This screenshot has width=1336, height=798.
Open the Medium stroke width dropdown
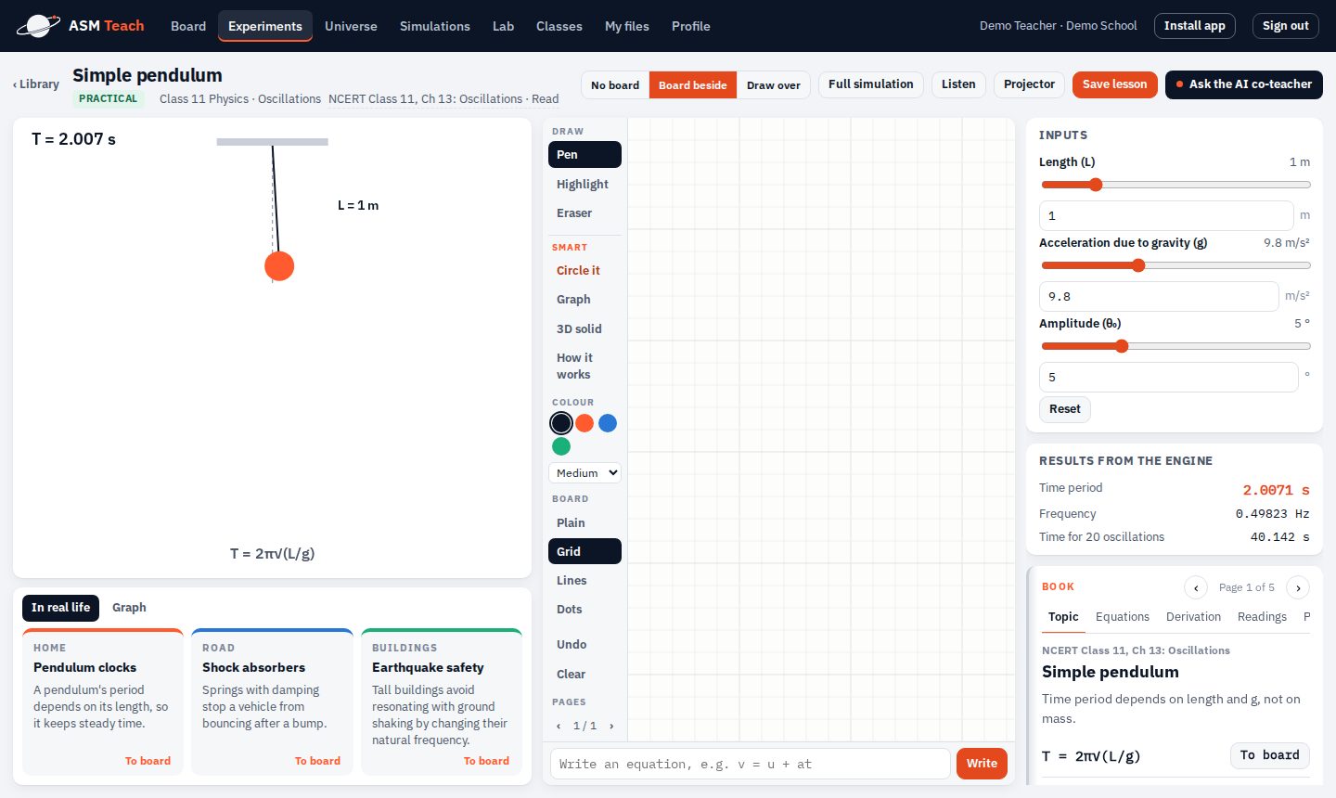(584, 473)
